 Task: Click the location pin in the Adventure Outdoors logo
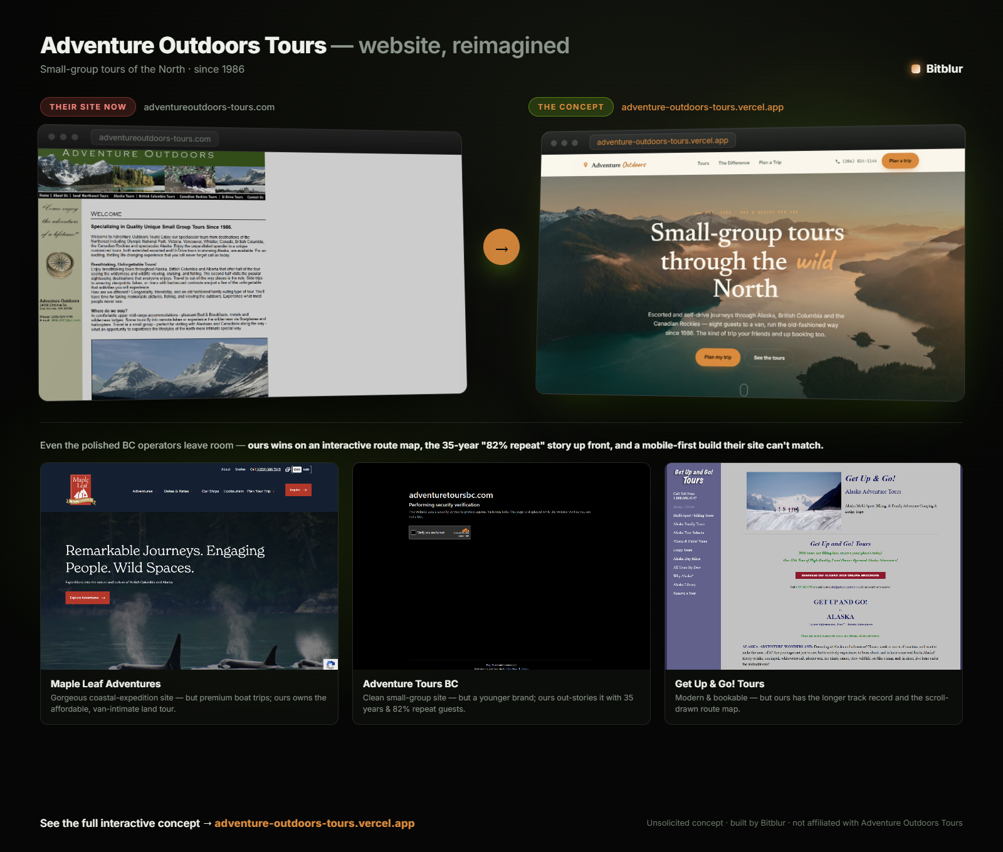586,165
